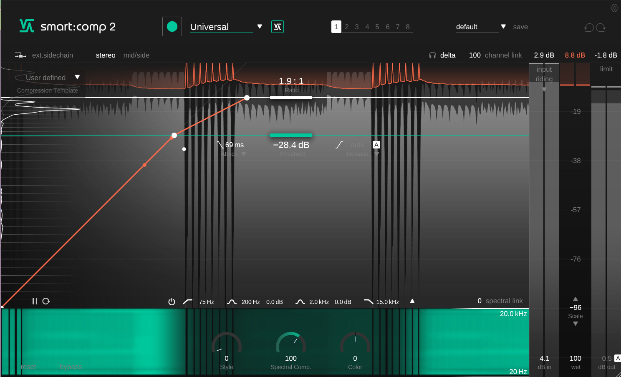Viewport: 621px width, 377px height.
Task: Click the delta headphones icon
Action: pyautogui.click(x=432, y=55)
